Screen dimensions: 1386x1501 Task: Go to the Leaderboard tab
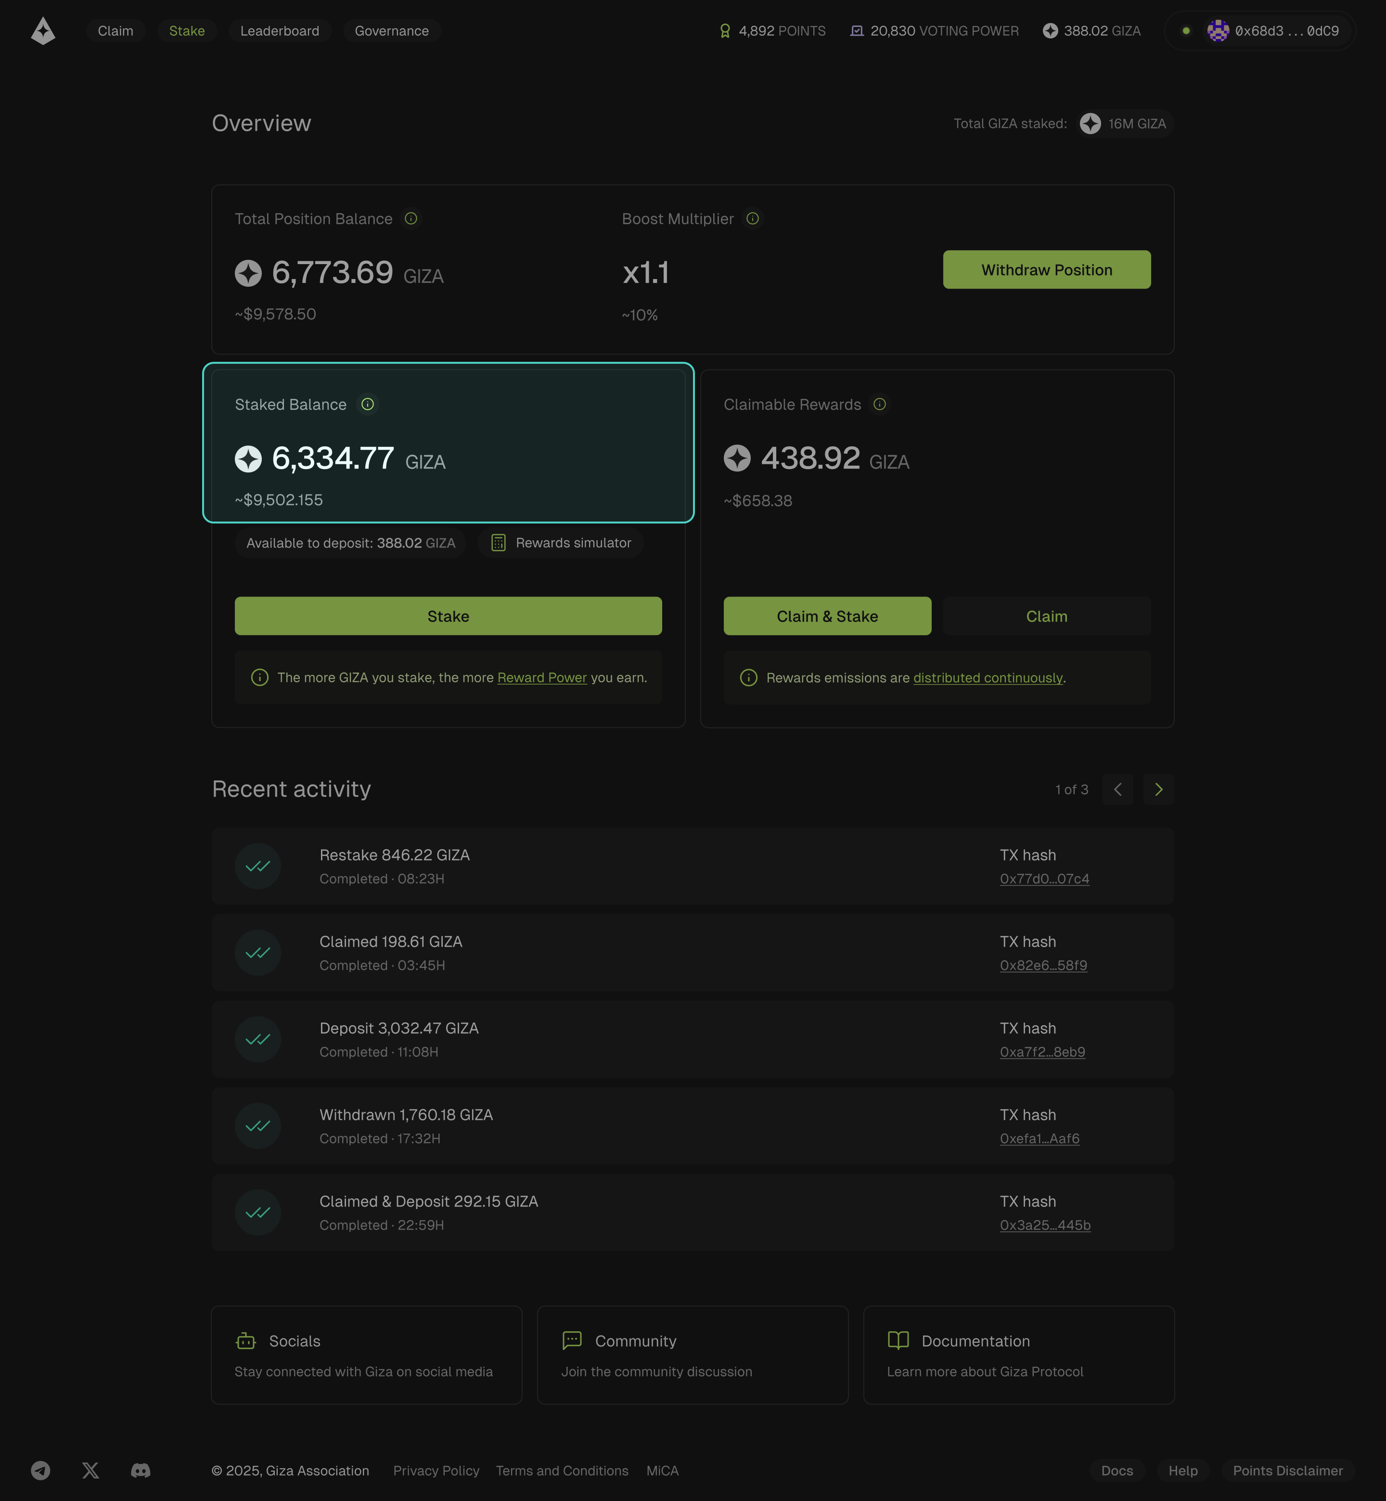(x=280, y=31)
